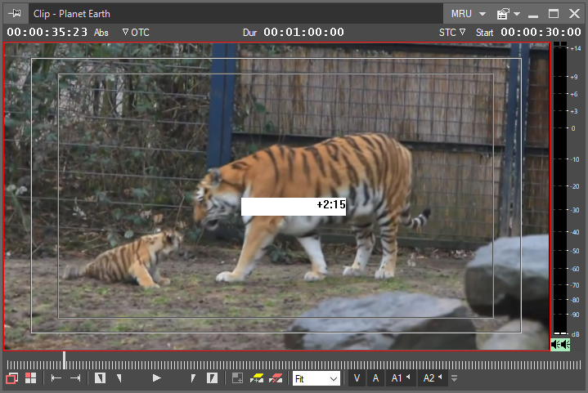Open the Fit zoom level dropdown

coord(316,378)
